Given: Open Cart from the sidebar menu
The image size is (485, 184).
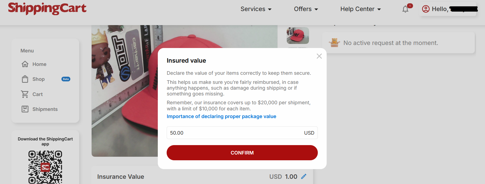Looking at the screenshot, I should [37, 94].
